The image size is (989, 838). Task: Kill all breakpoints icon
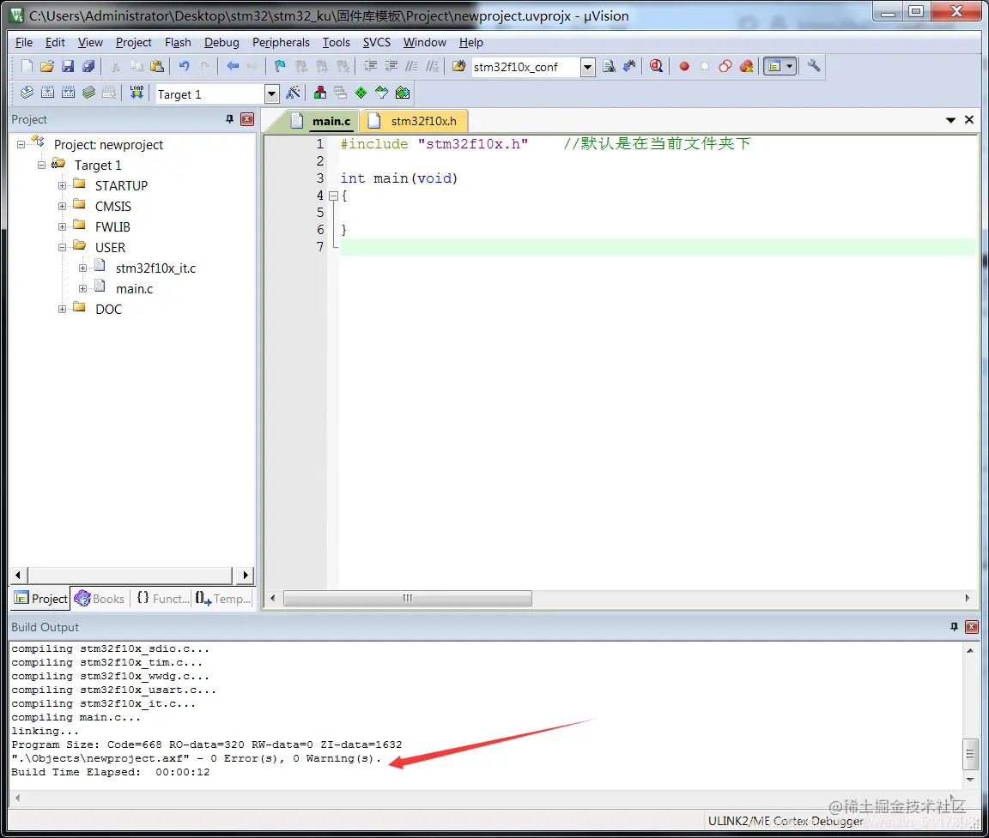click(746, 66)
